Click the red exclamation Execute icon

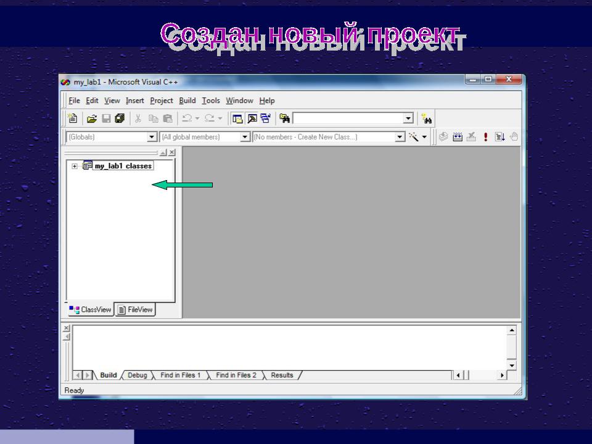coord(485,137)
